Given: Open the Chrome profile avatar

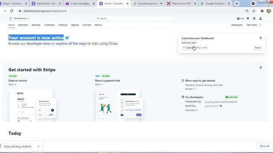Looking at the screenshot, I should click(269, 11).
